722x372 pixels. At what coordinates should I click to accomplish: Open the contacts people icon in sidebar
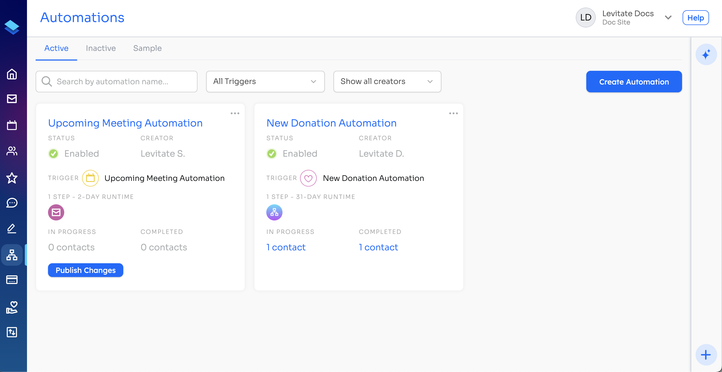click(12, 151)
